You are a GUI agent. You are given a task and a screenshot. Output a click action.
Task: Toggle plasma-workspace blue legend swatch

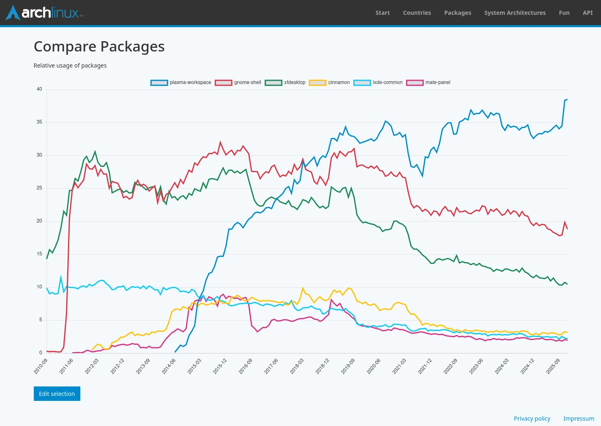point(159,82)
